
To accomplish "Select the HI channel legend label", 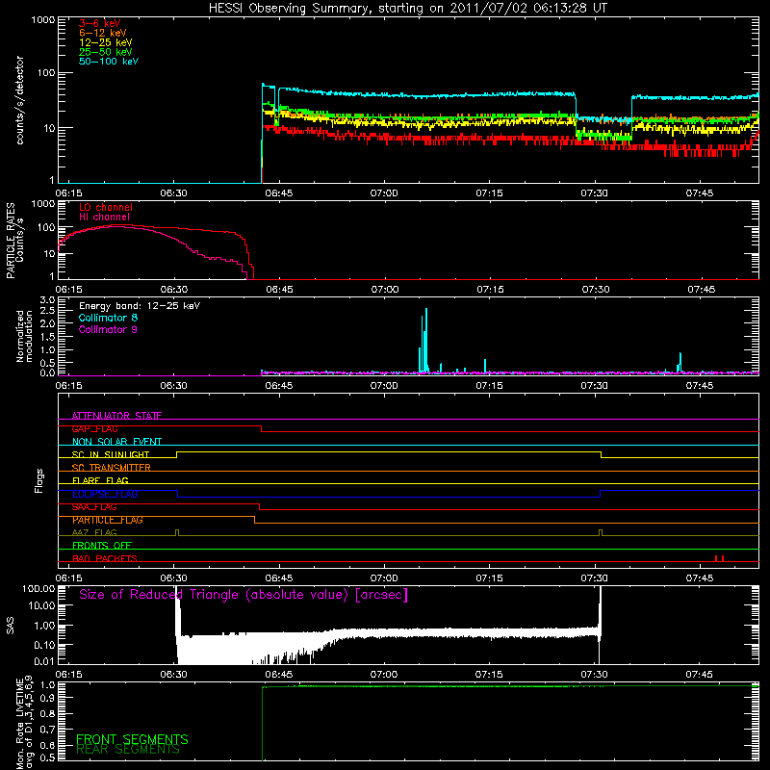I will tap(105, 218).
